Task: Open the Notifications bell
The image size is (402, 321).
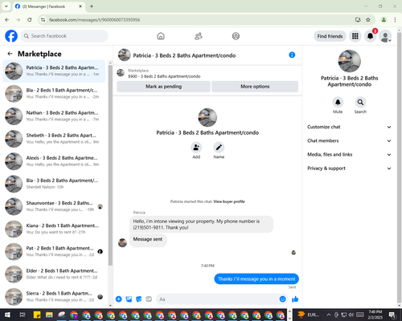Action: click(370, 36)
